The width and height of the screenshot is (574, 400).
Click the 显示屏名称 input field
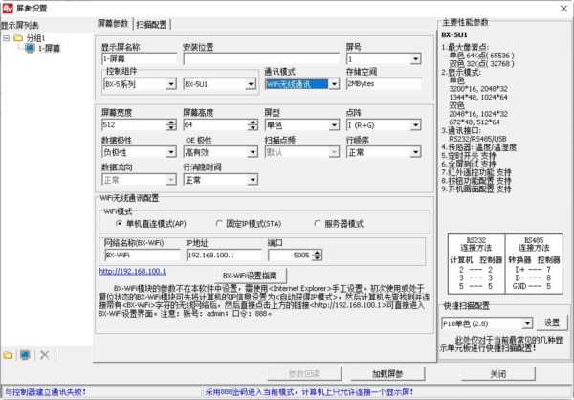point(138,58)
